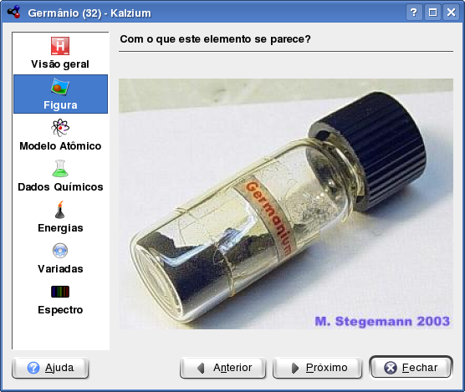
Task: Open the Energias burner icon
Action: [60, 210]
